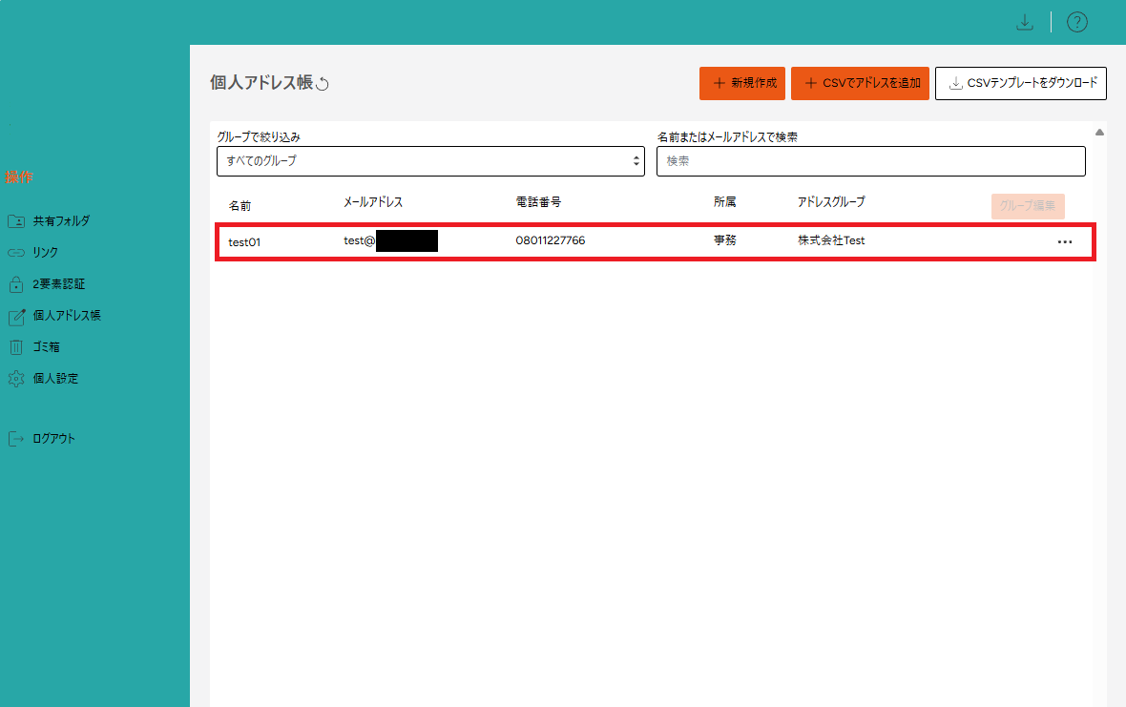
Task: Click the phone number 08011227766
Action: coord(550,240)
